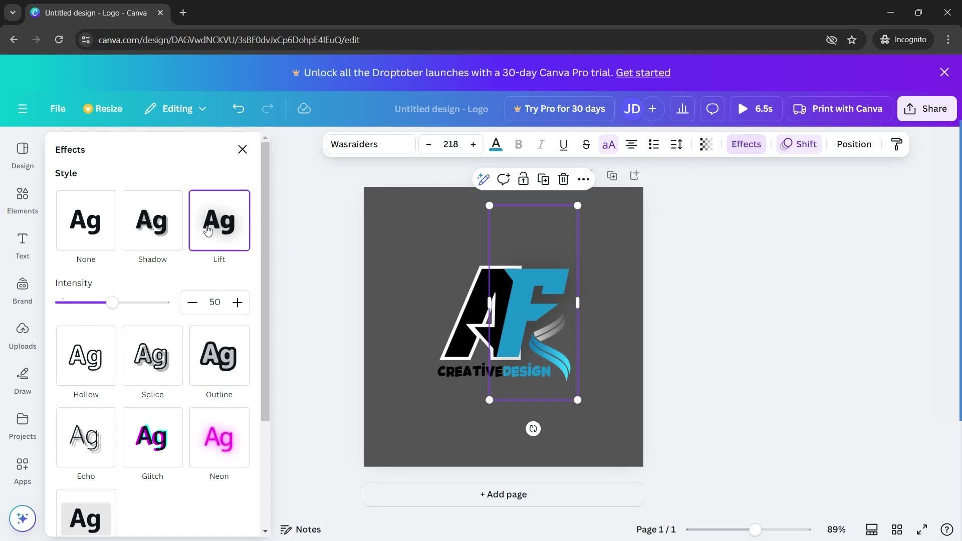Click the font size decrease minus button
Image resolution: width=962 pixels, height=541 pixels.
(428, 144)
